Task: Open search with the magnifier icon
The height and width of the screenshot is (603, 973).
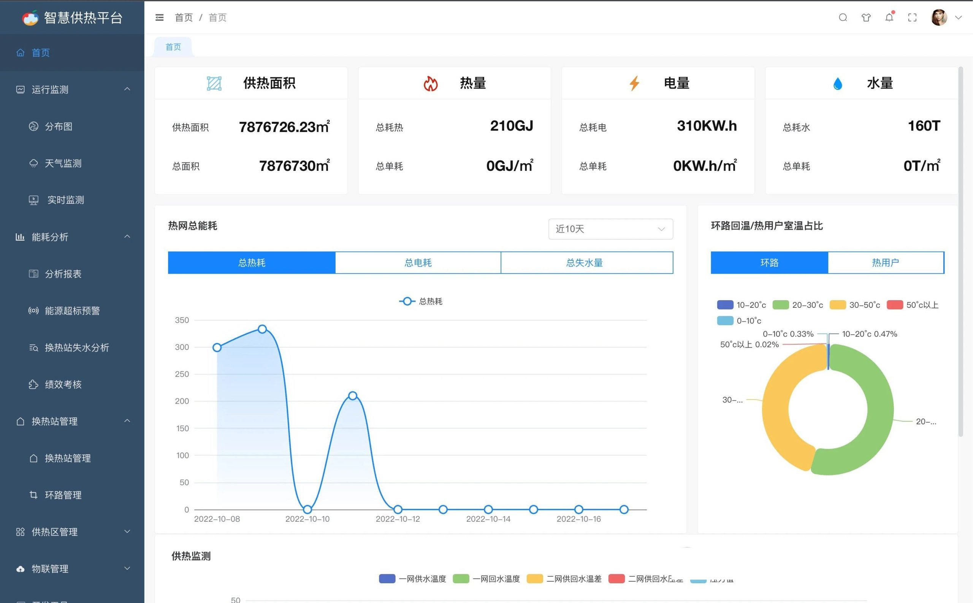Action: [843, 17]
